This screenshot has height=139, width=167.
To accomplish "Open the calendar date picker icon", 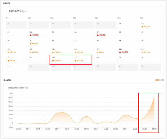I will (x=23, y=11).
